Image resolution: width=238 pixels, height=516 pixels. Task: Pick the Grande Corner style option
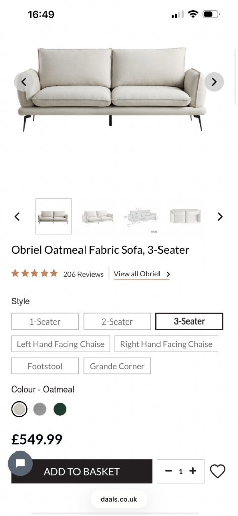click(x=117, y=366)
